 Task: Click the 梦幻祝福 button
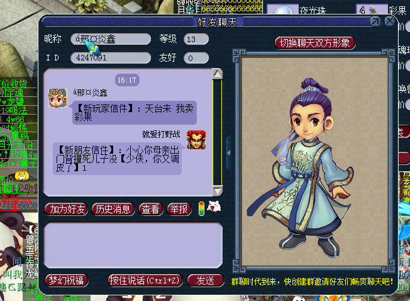[x=67, y=280]
